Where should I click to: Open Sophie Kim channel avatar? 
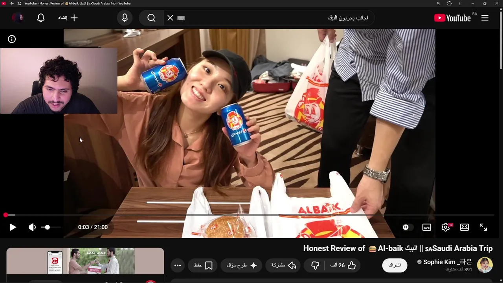coord(485,265)
